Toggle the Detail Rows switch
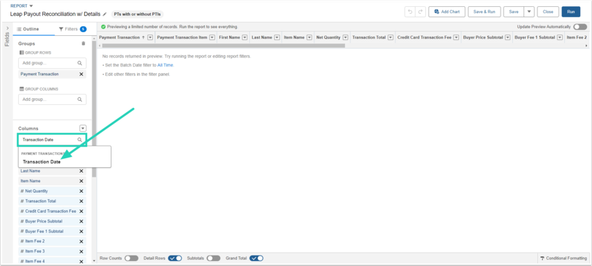Image resolution: width=592 pixels, height=266 pixels. point(175,258)
